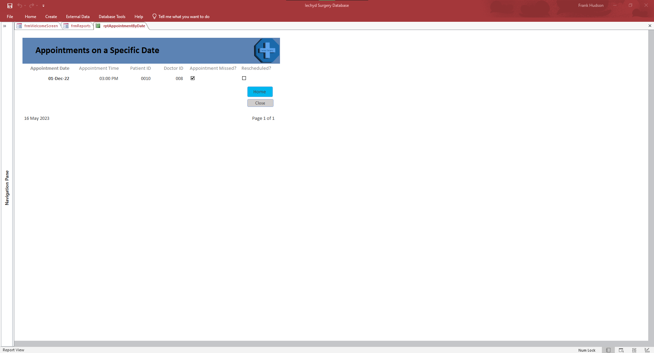Check the Rescheduled? checkbox

click(244, 78)
